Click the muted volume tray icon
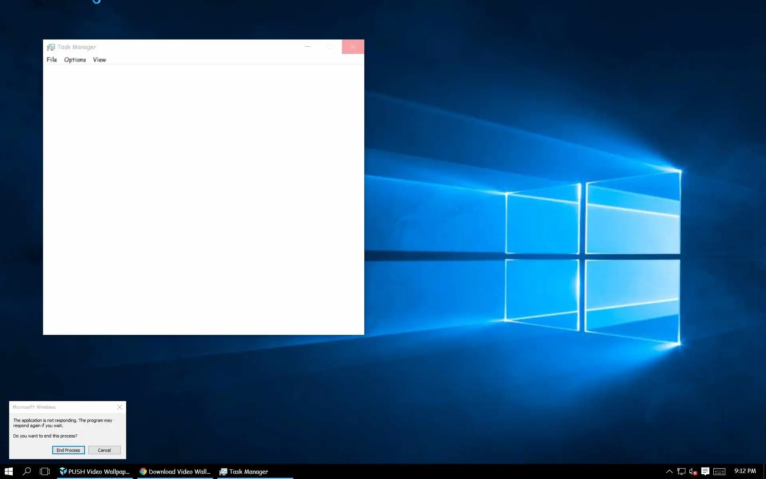The width and height of the screenshot is (766, 479). coord(693,471)
